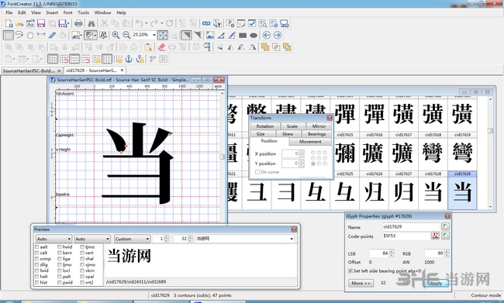Enable the kern feature checkbox
Image resolution: width=504 pixels, height=303 pixels.
60,253
